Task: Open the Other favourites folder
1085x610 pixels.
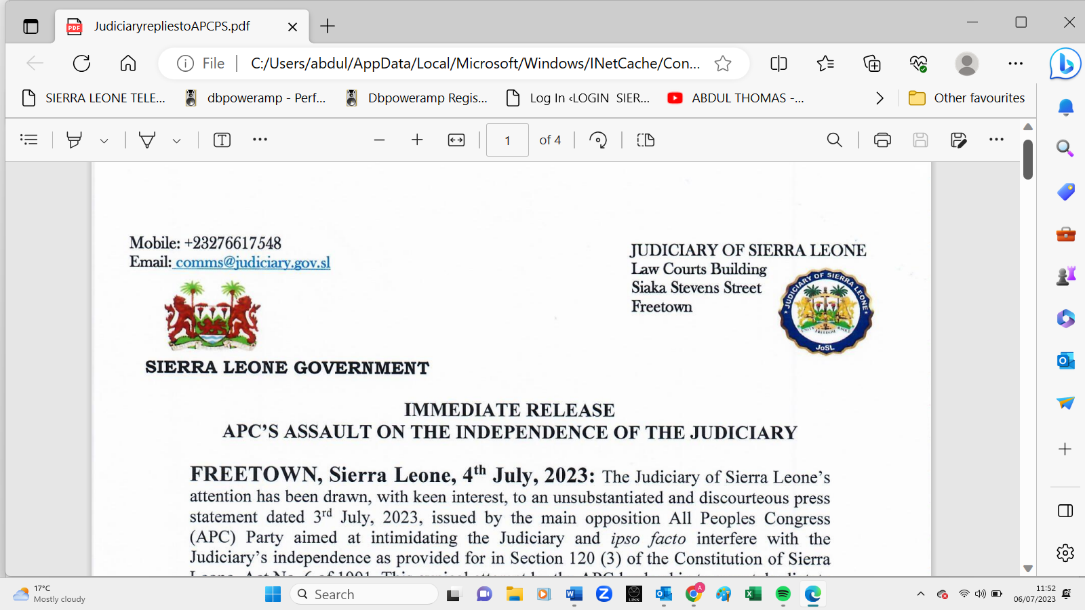Action: [x=966, y=98]
